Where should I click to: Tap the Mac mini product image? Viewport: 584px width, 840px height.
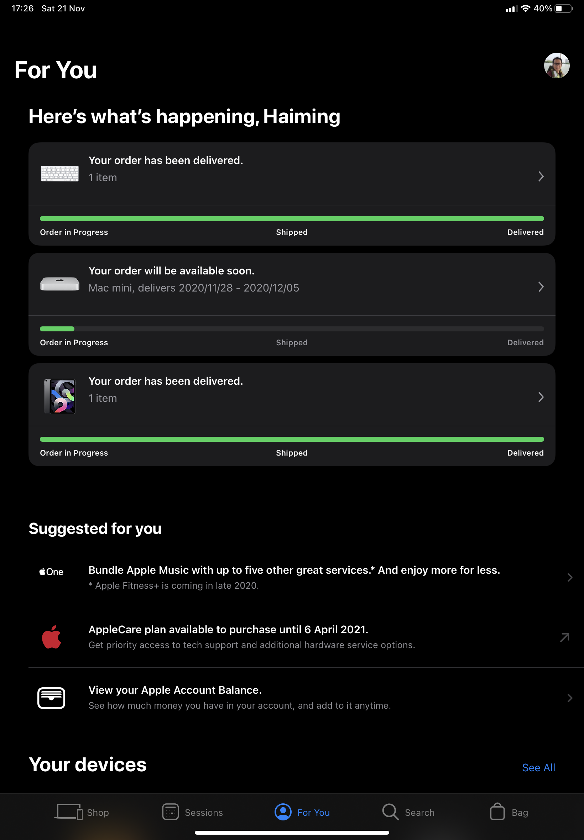pyautogui.click(x=59, y=284)
